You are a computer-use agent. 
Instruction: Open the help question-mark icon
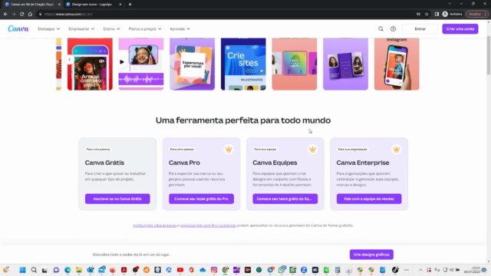[x=393, y=29]
